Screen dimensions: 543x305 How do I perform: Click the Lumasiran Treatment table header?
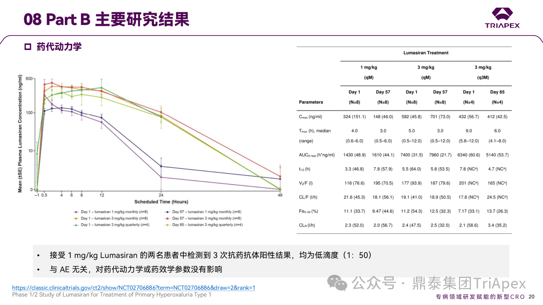tap(425, 53)
